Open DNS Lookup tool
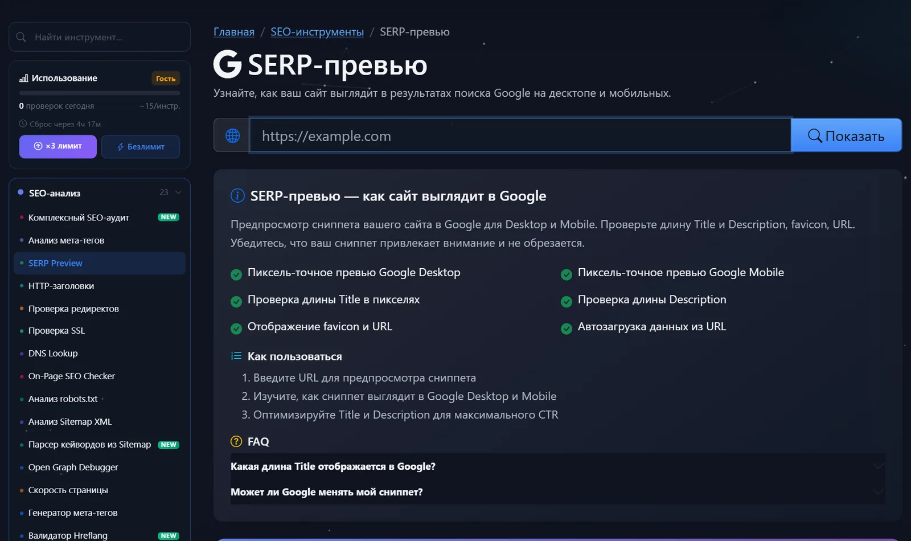911x541 pixels. click(x=100, y=353)
